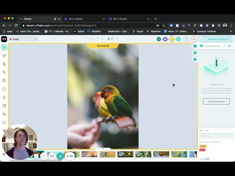Reload the page in Chrome
235x176 pixels.
16,26
